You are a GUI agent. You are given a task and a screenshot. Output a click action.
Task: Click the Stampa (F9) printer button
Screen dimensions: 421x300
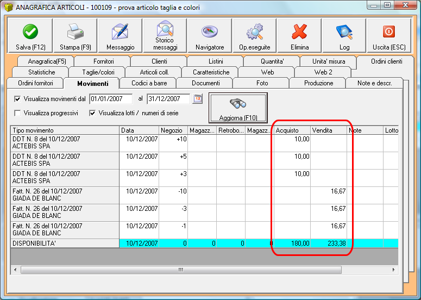pyautogui.click(x=76, y=35)
